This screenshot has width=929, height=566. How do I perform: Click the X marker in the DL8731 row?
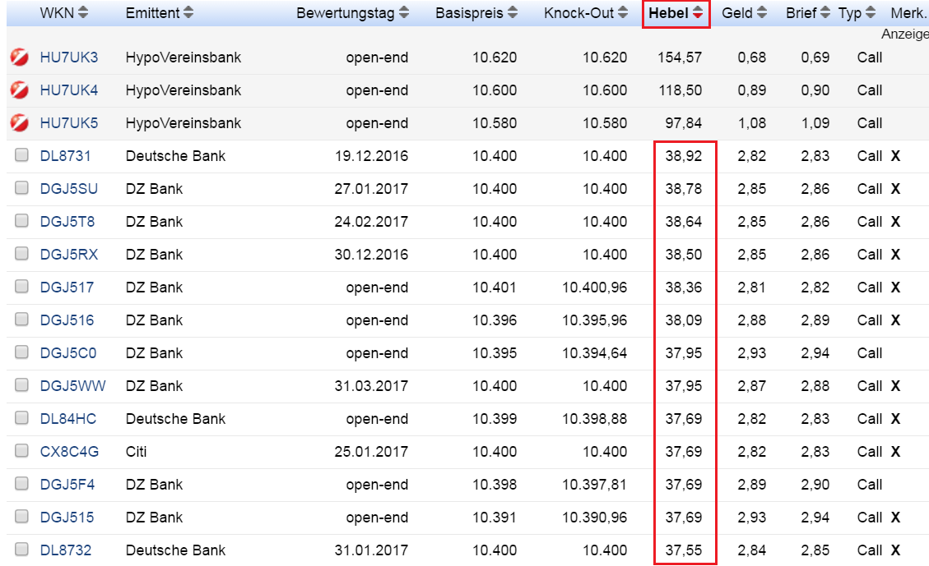(895, 156)
